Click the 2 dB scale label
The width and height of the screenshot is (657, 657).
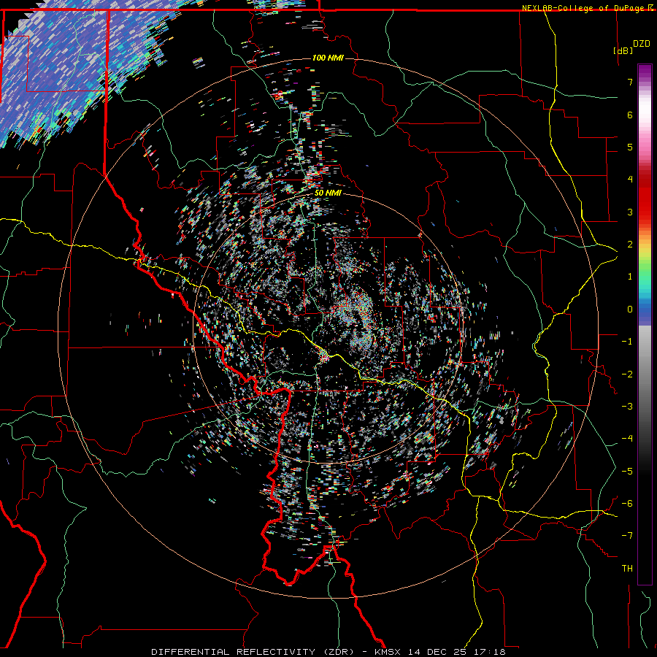click(630, 245)
